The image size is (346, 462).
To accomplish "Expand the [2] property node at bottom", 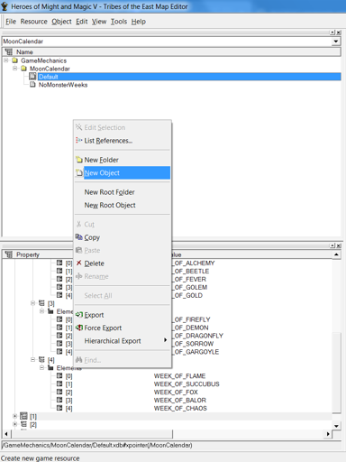I will (x=14, y=424).
